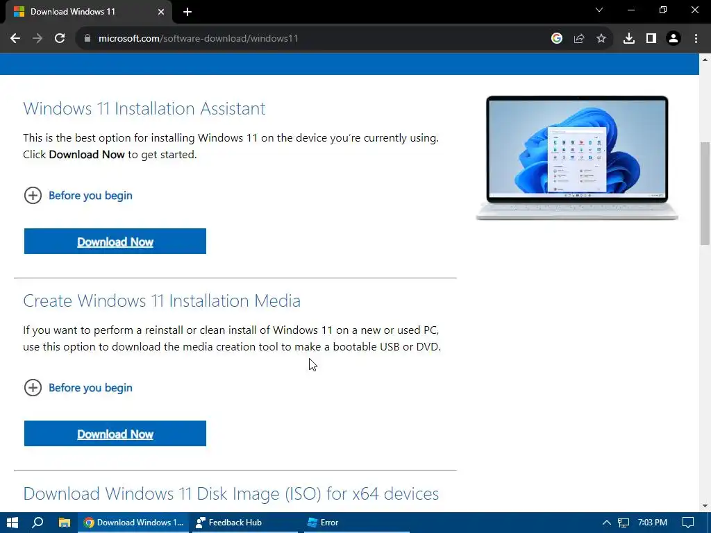The width and height of the screenshot is (711, 533).
Task: Click the laptop Windows 11 image
Action: (577, 158)
